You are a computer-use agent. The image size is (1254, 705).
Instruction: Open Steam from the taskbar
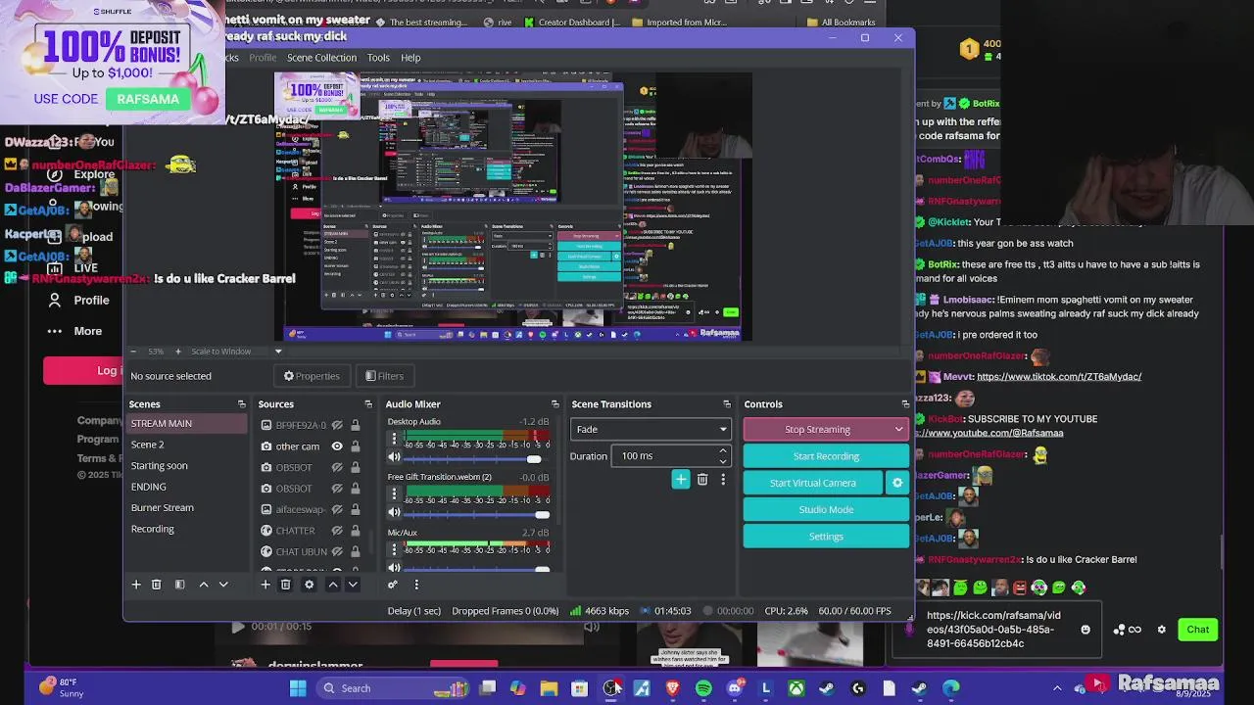point(827,688)
